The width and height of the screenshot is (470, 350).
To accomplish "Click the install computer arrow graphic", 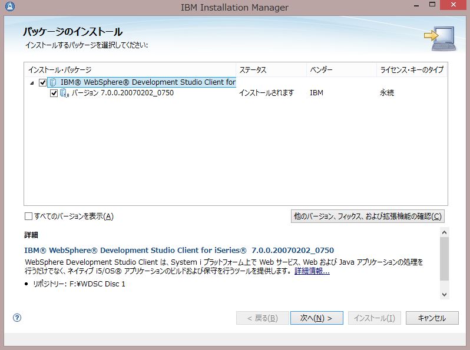I will coord(440,39).
